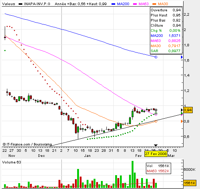Click the black arrow beside 0,94 label
This screenshot has width=200, height=189.
[x=182, y=110]
